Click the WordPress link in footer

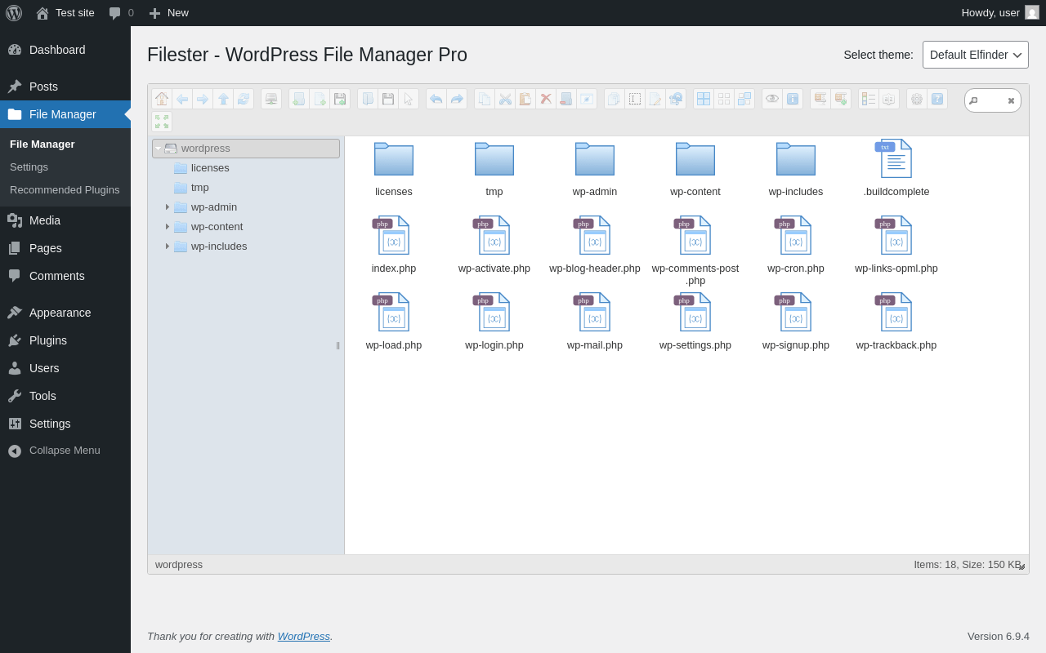[303, 636]
